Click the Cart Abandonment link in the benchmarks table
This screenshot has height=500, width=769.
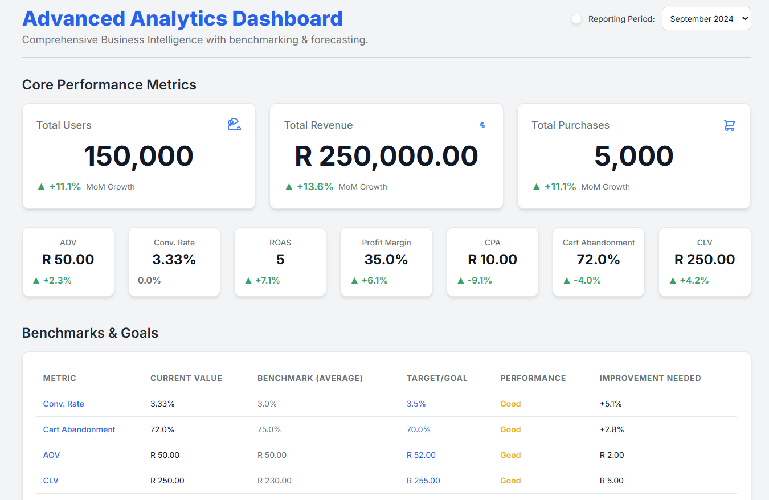[x=79, y=429]
